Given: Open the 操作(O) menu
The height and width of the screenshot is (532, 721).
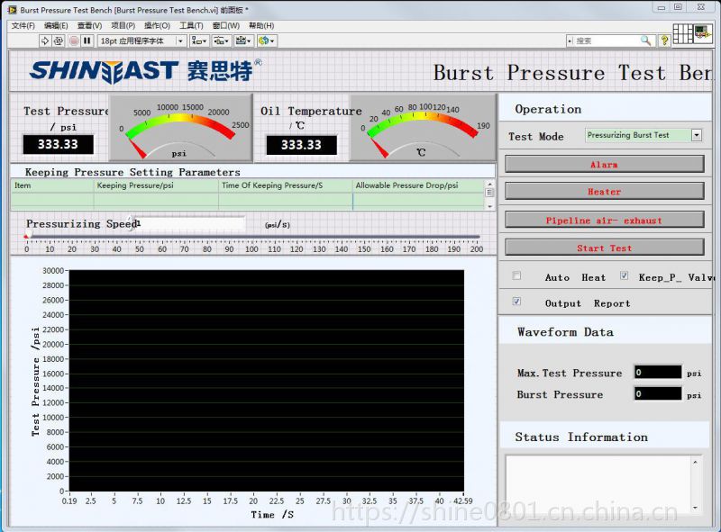Looking at the screenshot, I should click(157, 26).
